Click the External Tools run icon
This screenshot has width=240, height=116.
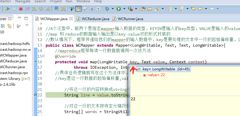pyautogui.click(x=130, y=9)
